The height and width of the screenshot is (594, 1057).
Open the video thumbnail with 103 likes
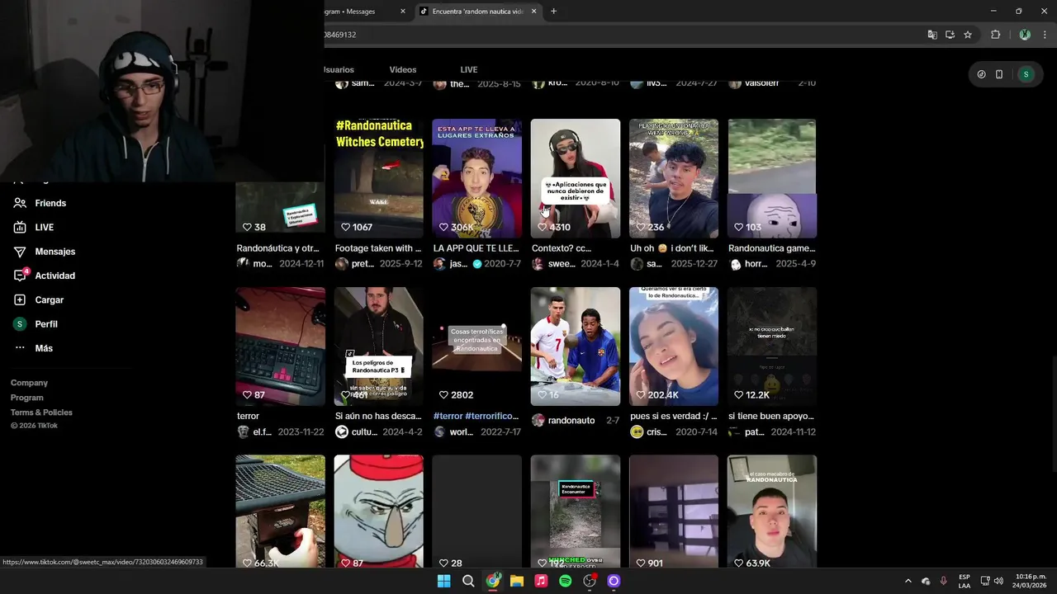click(x=772, y=178)
